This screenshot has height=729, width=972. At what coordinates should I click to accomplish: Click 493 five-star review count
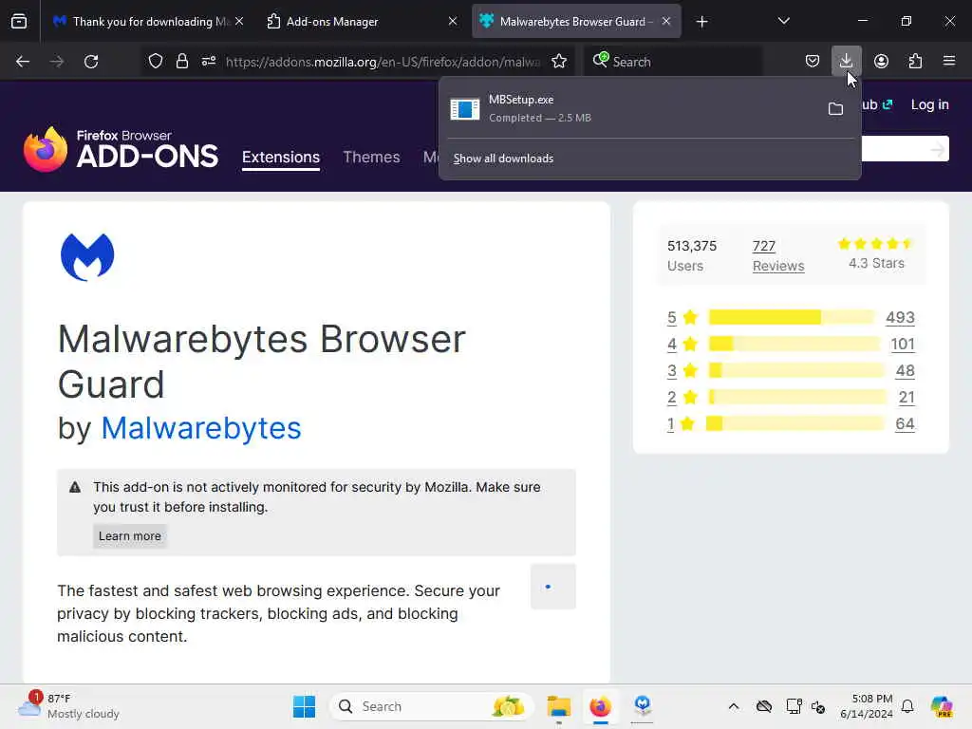click(900, 317)
